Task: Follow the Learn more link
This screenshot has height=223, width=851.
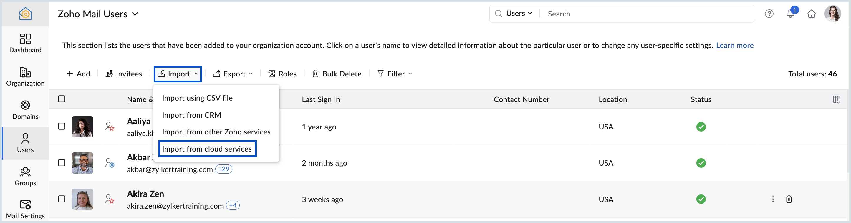Action: pos(735,46)
